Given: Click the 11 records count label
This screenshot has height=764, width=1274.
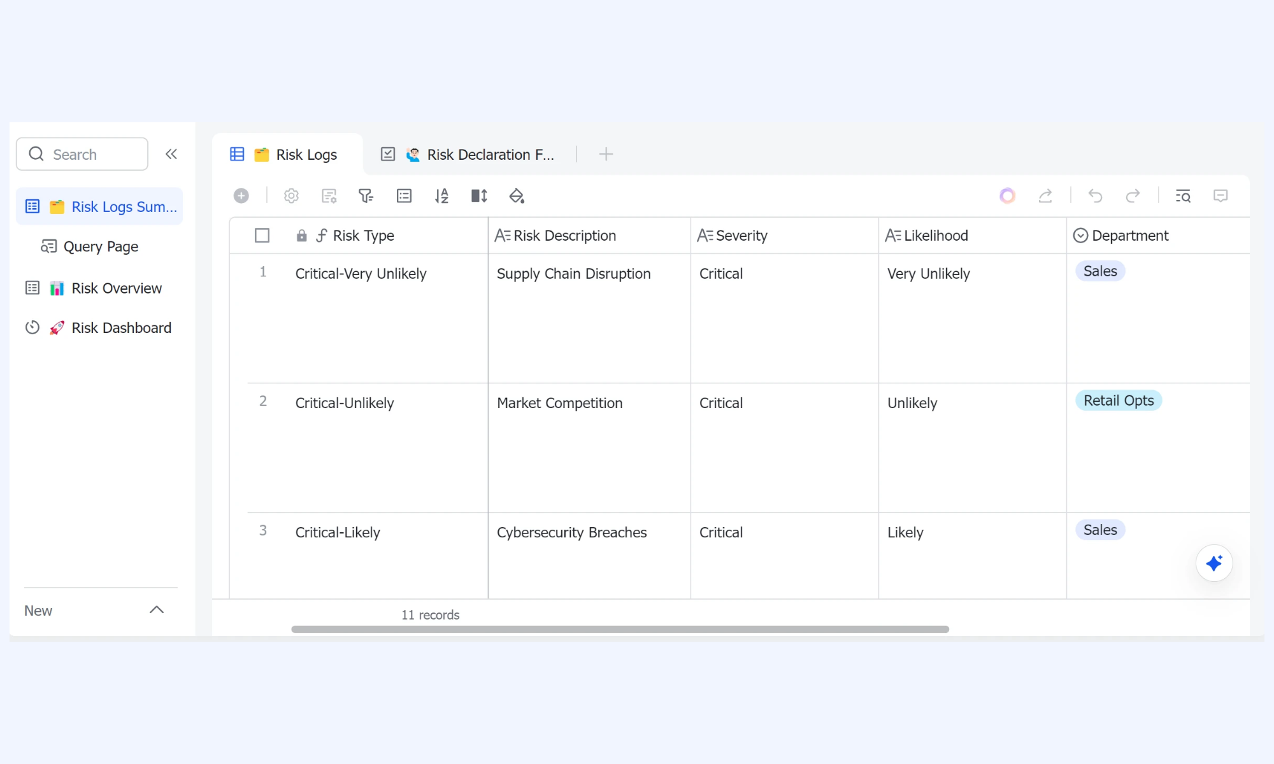Looking at the screenshot, I should [430, 614].
